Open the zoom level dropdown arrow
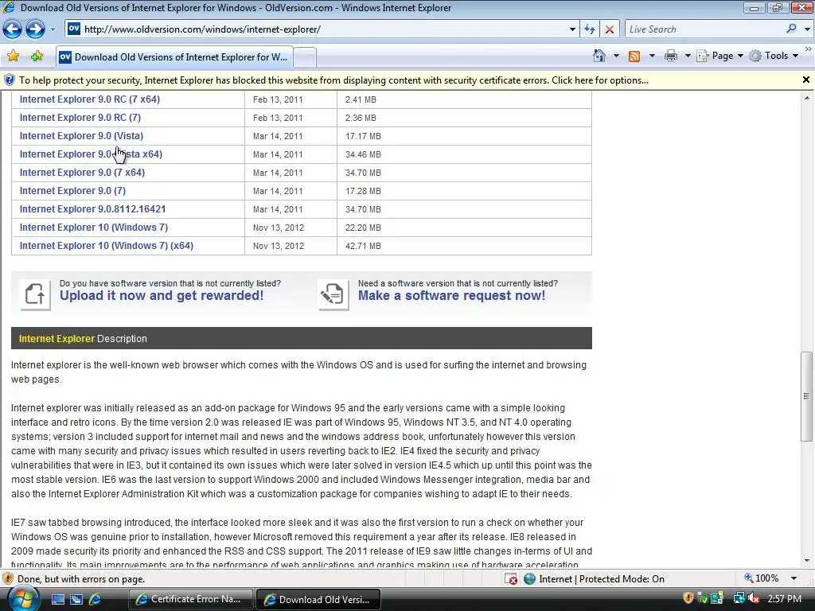The image size is (815, 611). pyautogui.click(x=794, y=579)
